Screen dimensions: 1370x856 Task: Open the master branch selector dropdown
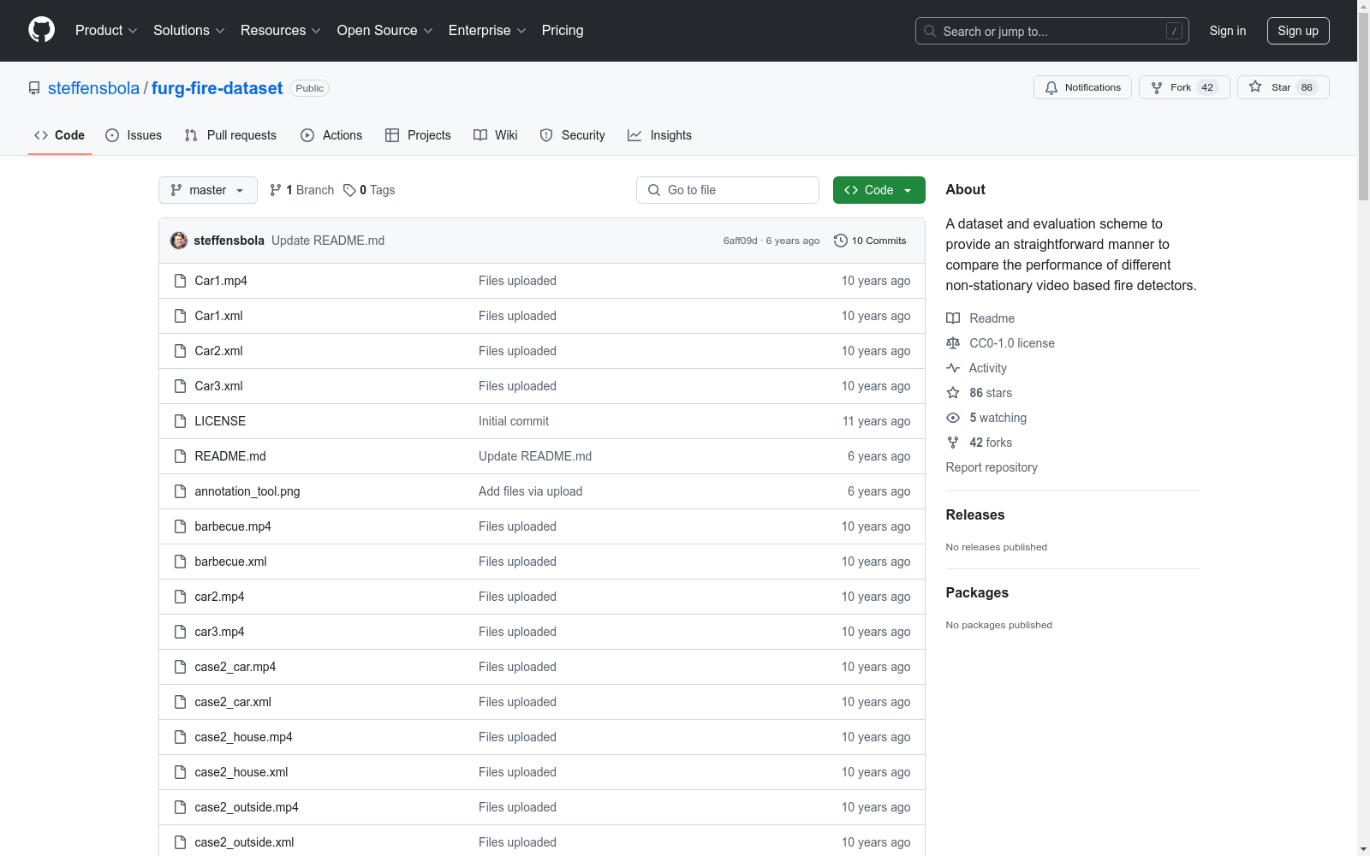point(208,190)
